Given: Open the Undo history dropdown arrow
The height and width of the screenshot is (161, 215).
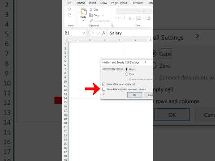Looking at the screenshot, I should coord(73,9).
